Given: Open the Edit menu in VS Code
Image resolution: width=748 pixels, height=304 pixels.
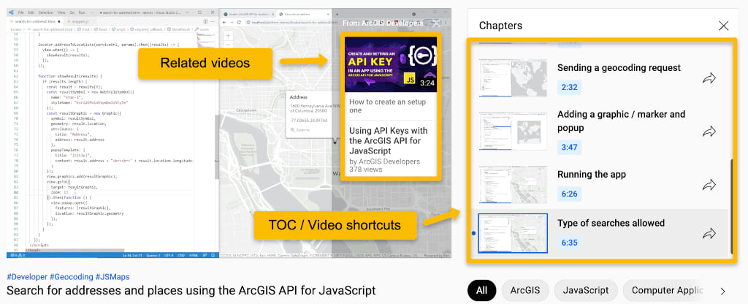Looking at the screenshot, I should click(x=31, y=12).
